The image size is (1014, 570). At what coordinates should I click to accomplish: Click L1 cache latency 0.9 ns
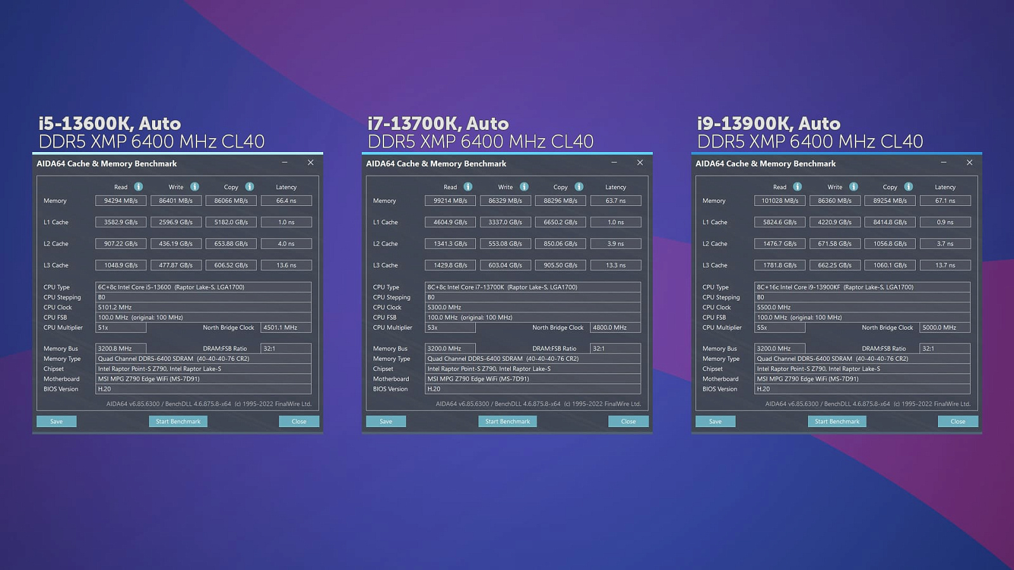946,222
